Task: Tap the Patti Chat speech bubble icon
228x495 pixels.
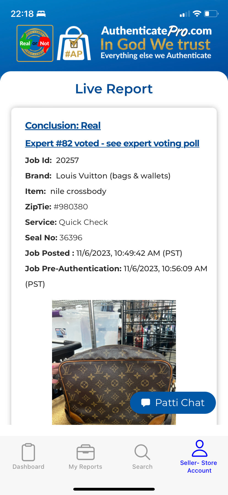Action: [x=146, y=402]
